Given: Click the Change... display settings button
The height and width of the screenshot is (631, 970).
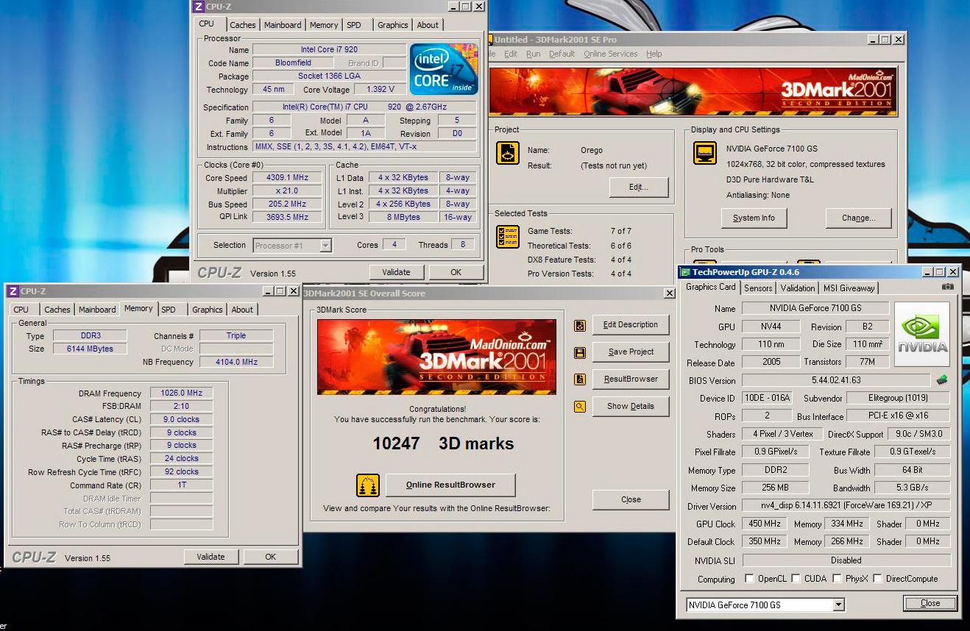Looking at the screenshot, I should (858, 218).
